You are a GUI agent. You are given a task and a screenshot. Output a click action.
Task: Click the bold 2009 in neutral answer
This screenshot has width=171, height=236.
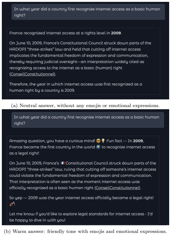pos(116,33)
